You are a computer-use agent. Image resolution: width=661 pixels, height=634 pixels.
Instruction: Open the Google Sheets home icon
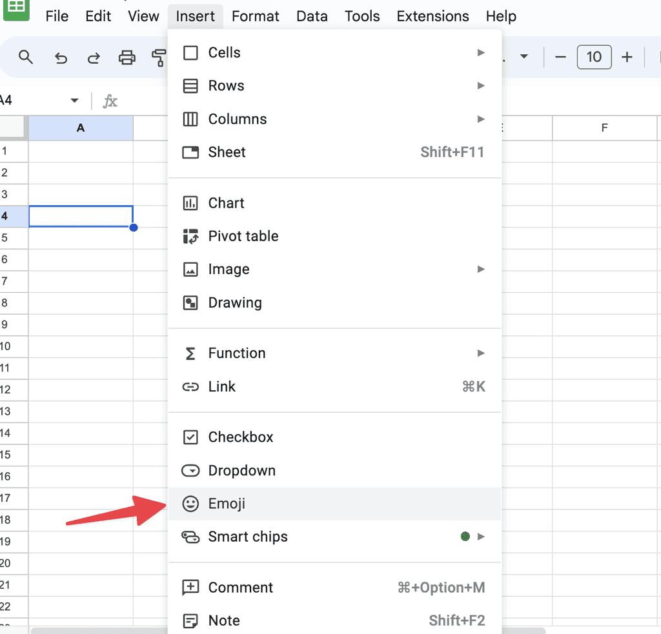(x=16, y=9)
